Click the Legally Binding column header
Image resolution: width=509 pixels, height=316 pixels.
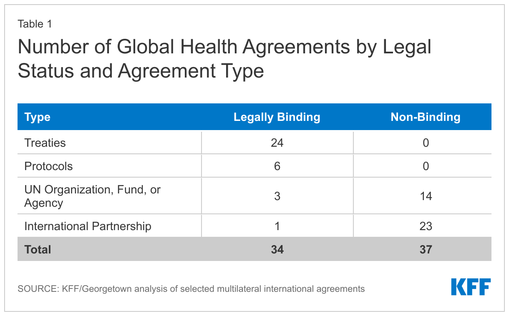coord(277,117)
